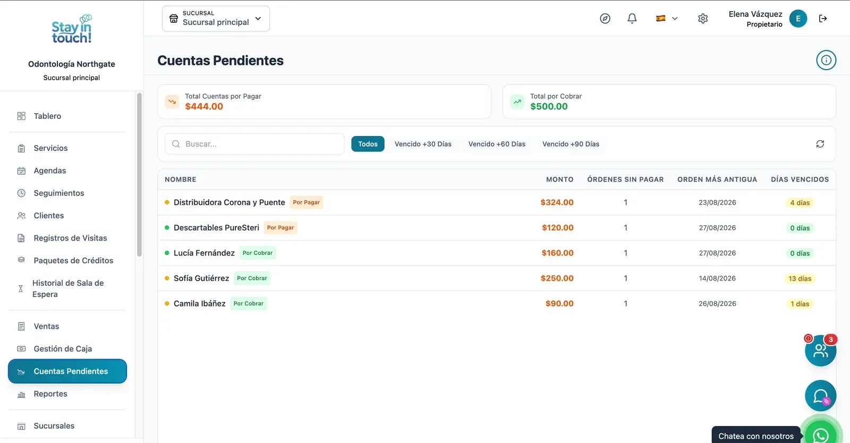Open Registros de Visitas
The height and width of the screenshot is (443, 850).
(x=67, y=238)
